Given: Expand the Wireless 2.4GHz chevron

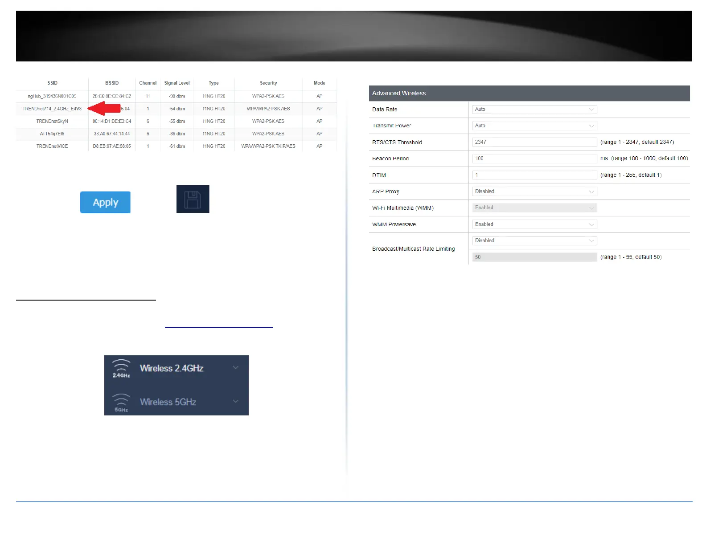Looking at the screenshot, I should coord(236,367).
